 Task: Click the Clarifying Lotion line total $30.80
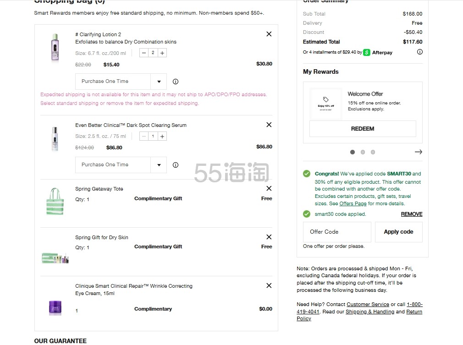pos(264,64)
